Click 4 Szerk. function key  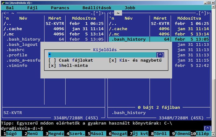76,134
